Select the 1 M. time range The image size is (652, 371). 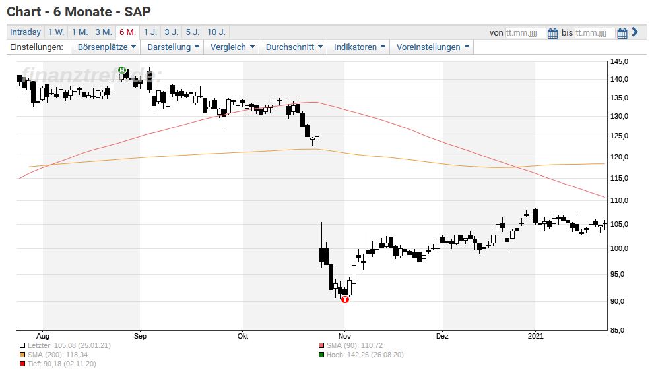pos(79,32)
